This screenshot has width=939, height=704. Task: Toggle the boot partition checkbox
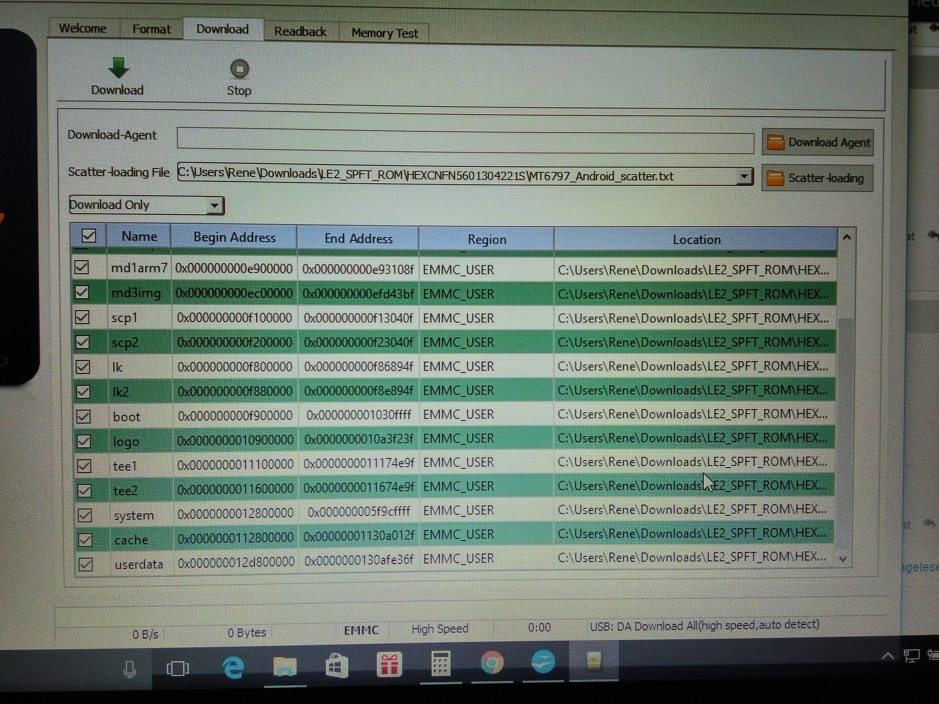[x=84, y=416]
